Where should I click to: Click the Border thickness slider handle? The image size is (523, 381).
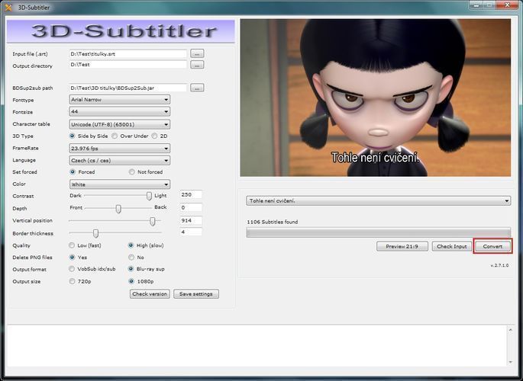[x=95, y=233]
